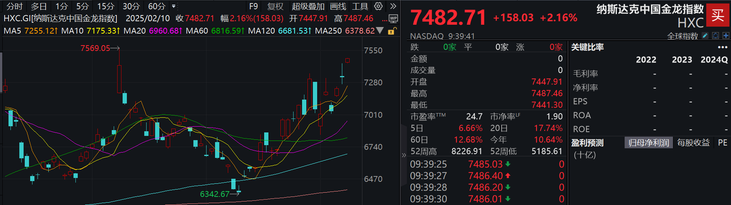731x205 pixels.
Task: Click the MA20 indicator label
Action: (x=135, y=30)
